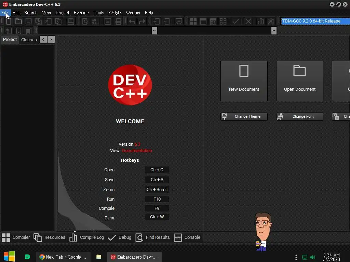This screenshot has height=262, width=350.
Task: Open the Debug bottom panel tab
Action: coord(120,237)
